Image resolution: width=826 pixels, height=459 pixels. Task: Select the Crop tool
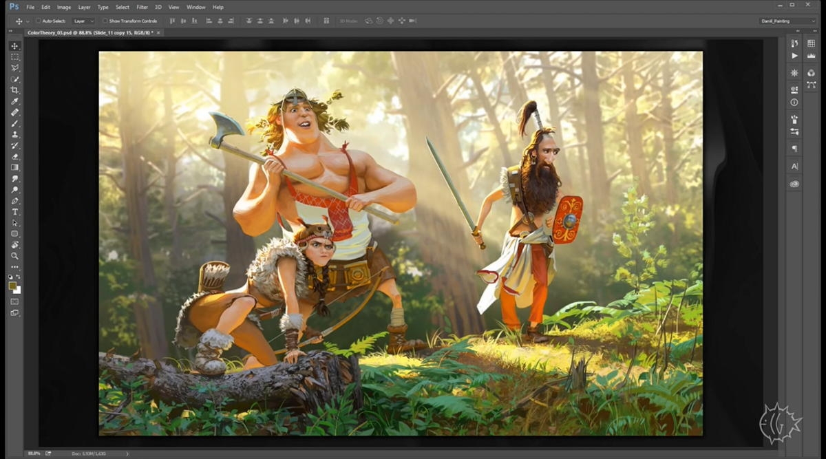pos(14,90)
